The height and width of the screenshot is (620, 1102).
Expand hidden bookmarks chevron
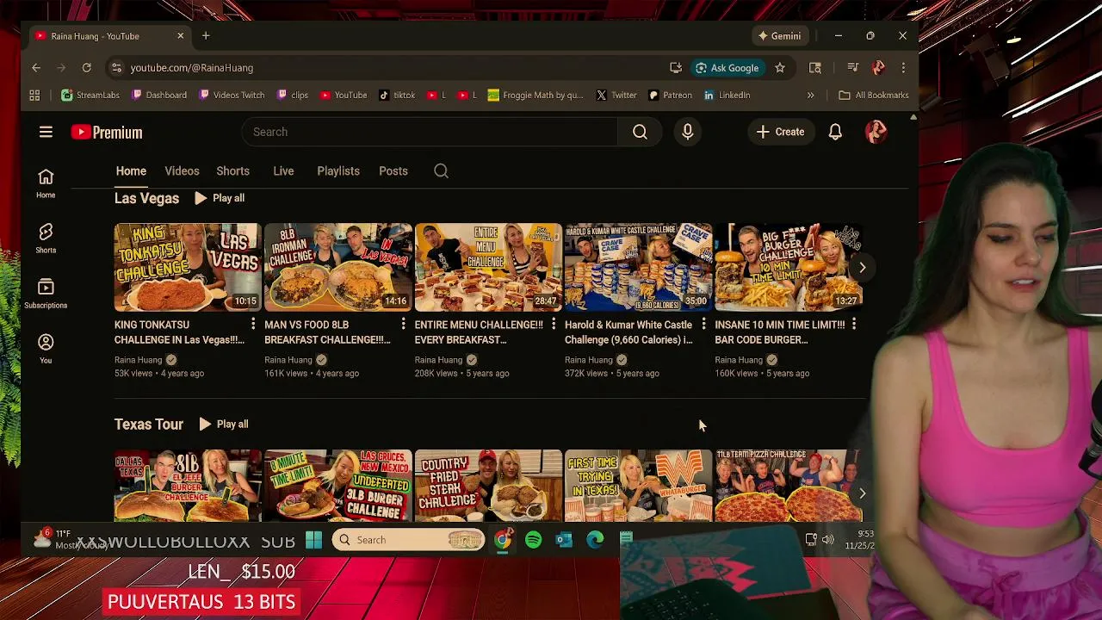[x=810, y=95]
